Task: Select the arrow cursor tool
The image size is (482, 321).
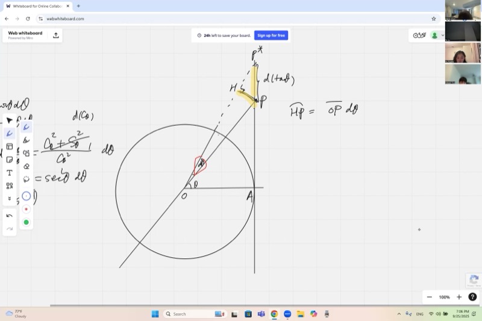Action: 10,120
